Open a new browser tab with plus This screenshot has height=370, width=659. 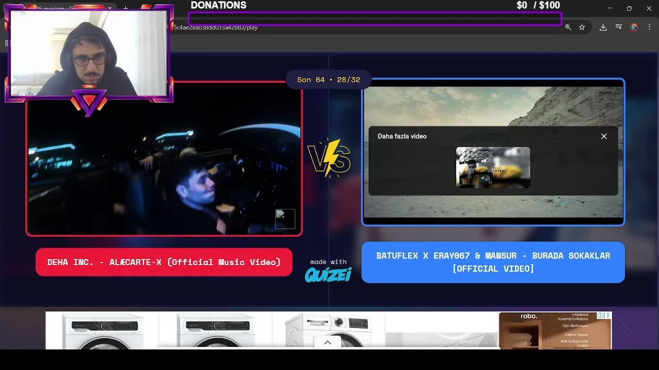coord(126,8)
